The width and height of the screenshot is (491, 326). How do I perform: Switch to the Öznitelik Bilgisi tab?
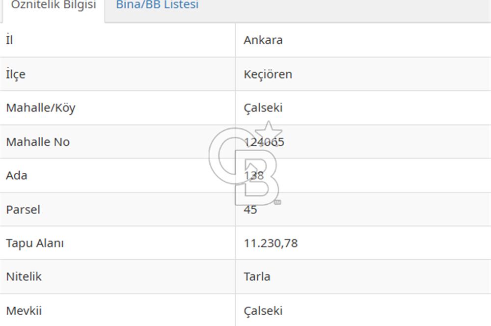point(53,6)
